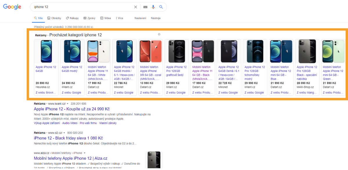Screen dimensions: 348x170
Task: Switch to the Zprávy tab
Action: (x=89, y=18)
